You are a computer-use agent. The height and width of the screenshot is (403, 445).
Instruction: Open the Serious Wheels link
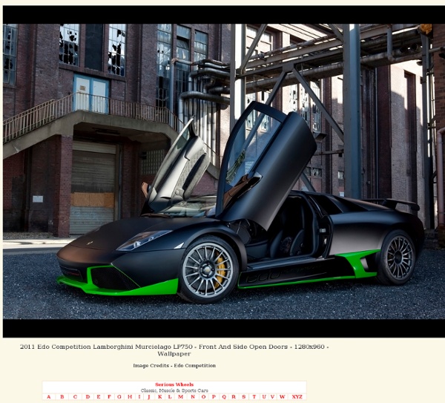(174, 384)
